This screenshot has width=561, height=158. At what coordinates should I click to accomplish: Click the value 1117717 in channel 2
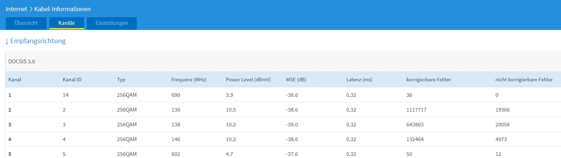click(416, 110)
